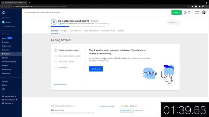Image resolution: width=209 pixels, height=117 pixels.
Task: Click Next steps step
Action: 63,68
